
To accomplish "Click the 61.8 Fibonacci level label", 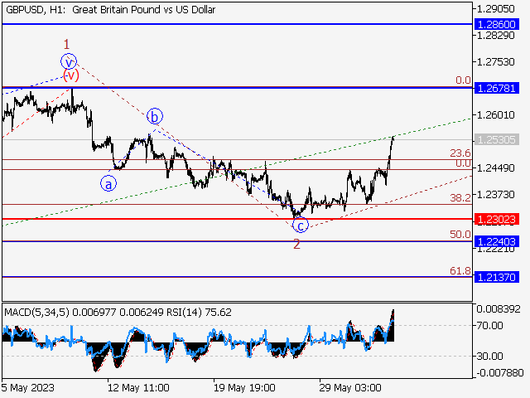I will coord(460,271).
